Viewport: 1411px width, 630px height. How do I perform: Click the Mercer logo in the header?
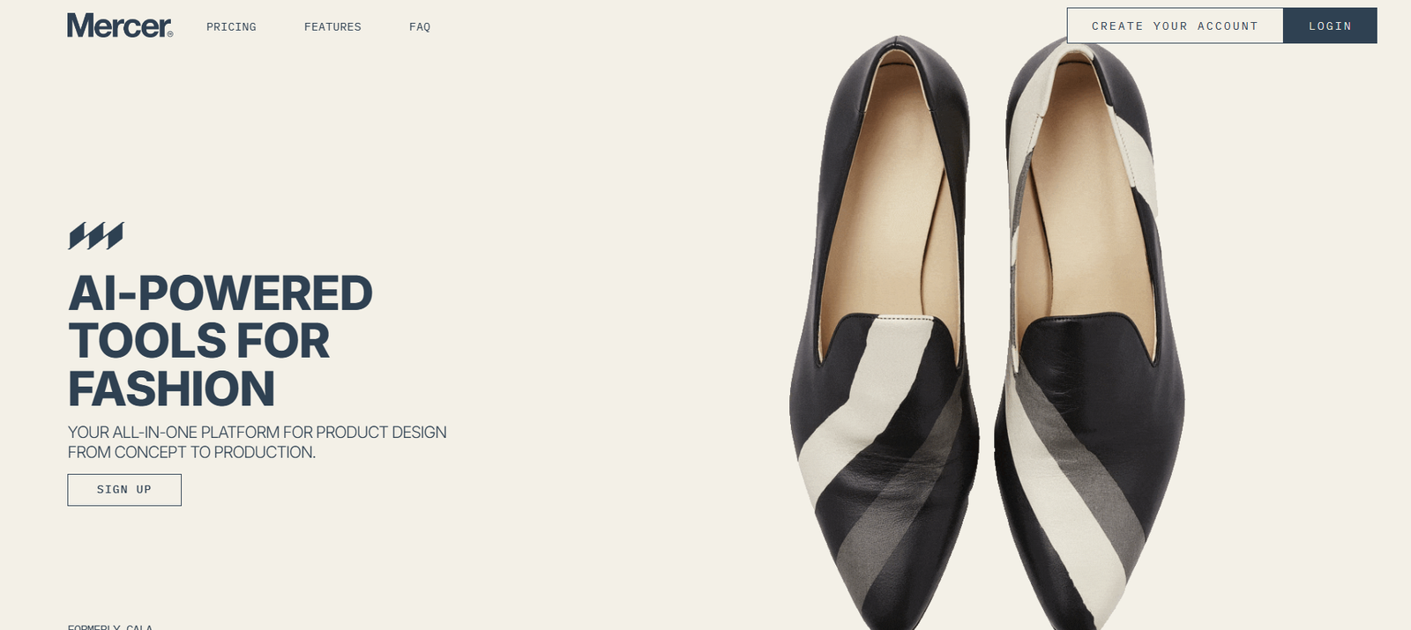point(119,26)
